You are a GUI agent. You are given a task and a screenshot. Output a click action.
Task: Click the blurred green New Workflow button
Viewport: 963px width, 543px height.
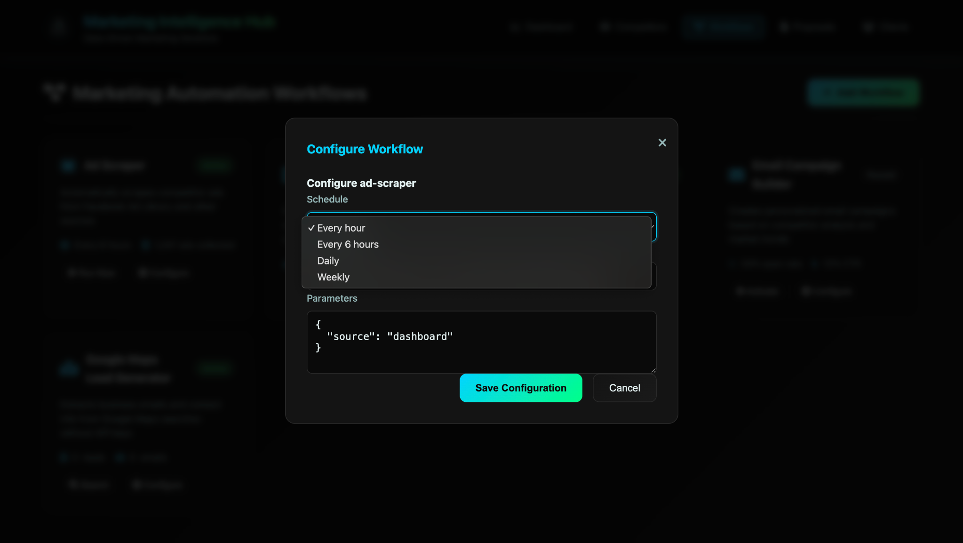pyautogui.click(x=863, y=93)
